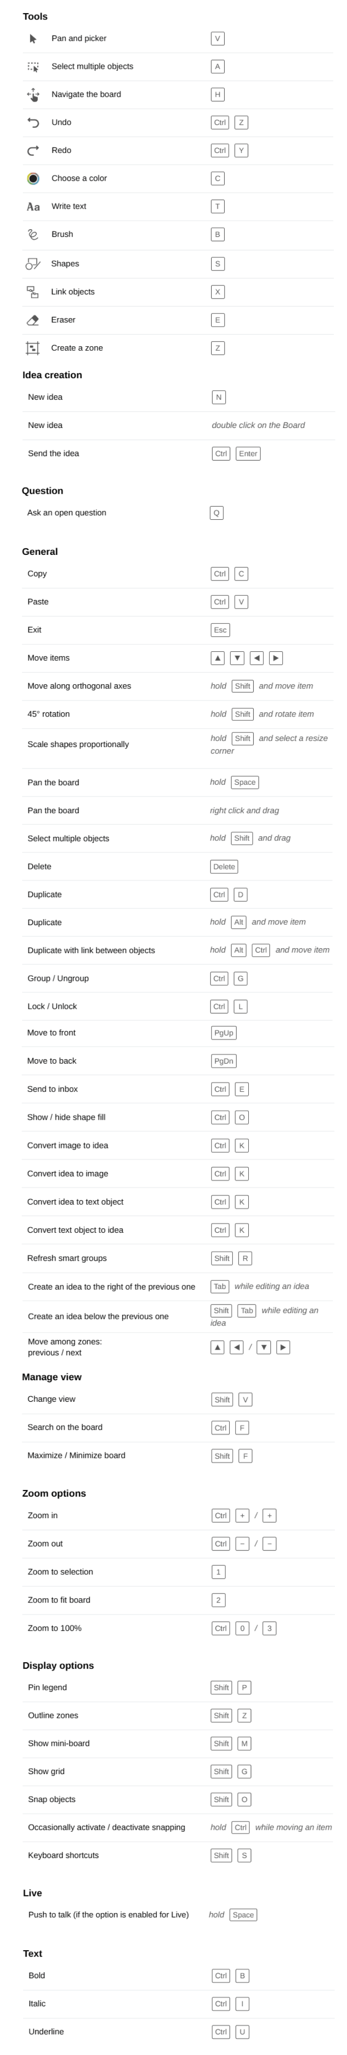Click the Delete key badge

(224, 866)
